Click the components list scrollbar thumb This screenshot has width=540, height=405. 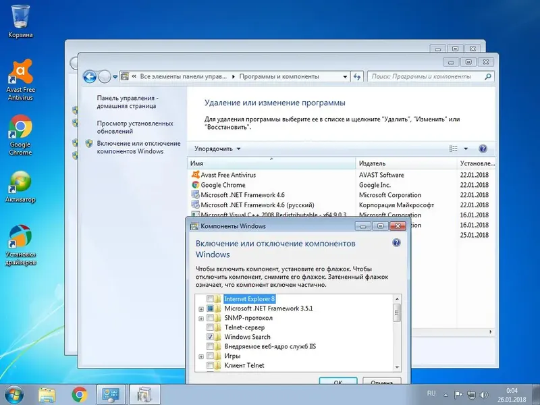[397, 313]
